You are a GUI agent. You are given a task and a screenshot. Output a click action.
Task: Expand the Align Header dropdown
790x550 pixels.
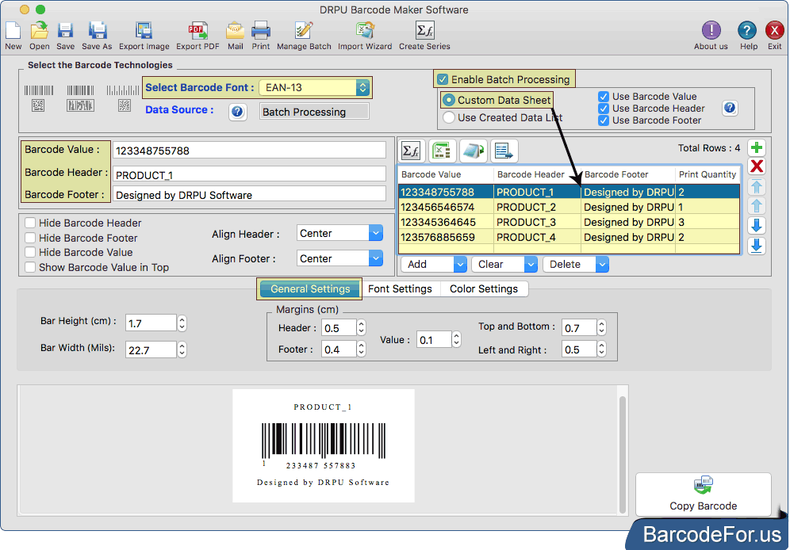coord(373,232)
